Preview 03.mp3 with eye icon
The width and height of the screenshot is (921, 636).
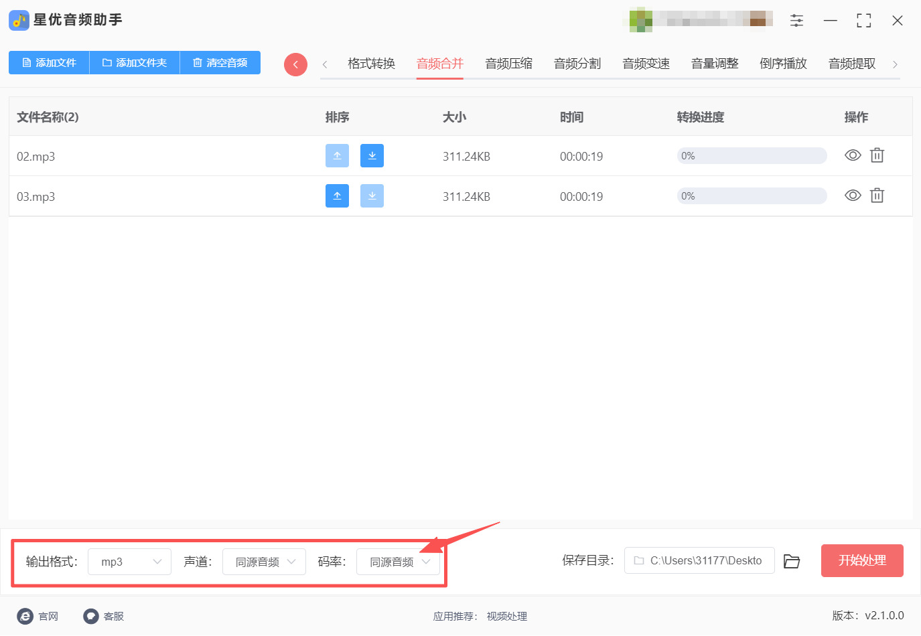tap(853, 196)
